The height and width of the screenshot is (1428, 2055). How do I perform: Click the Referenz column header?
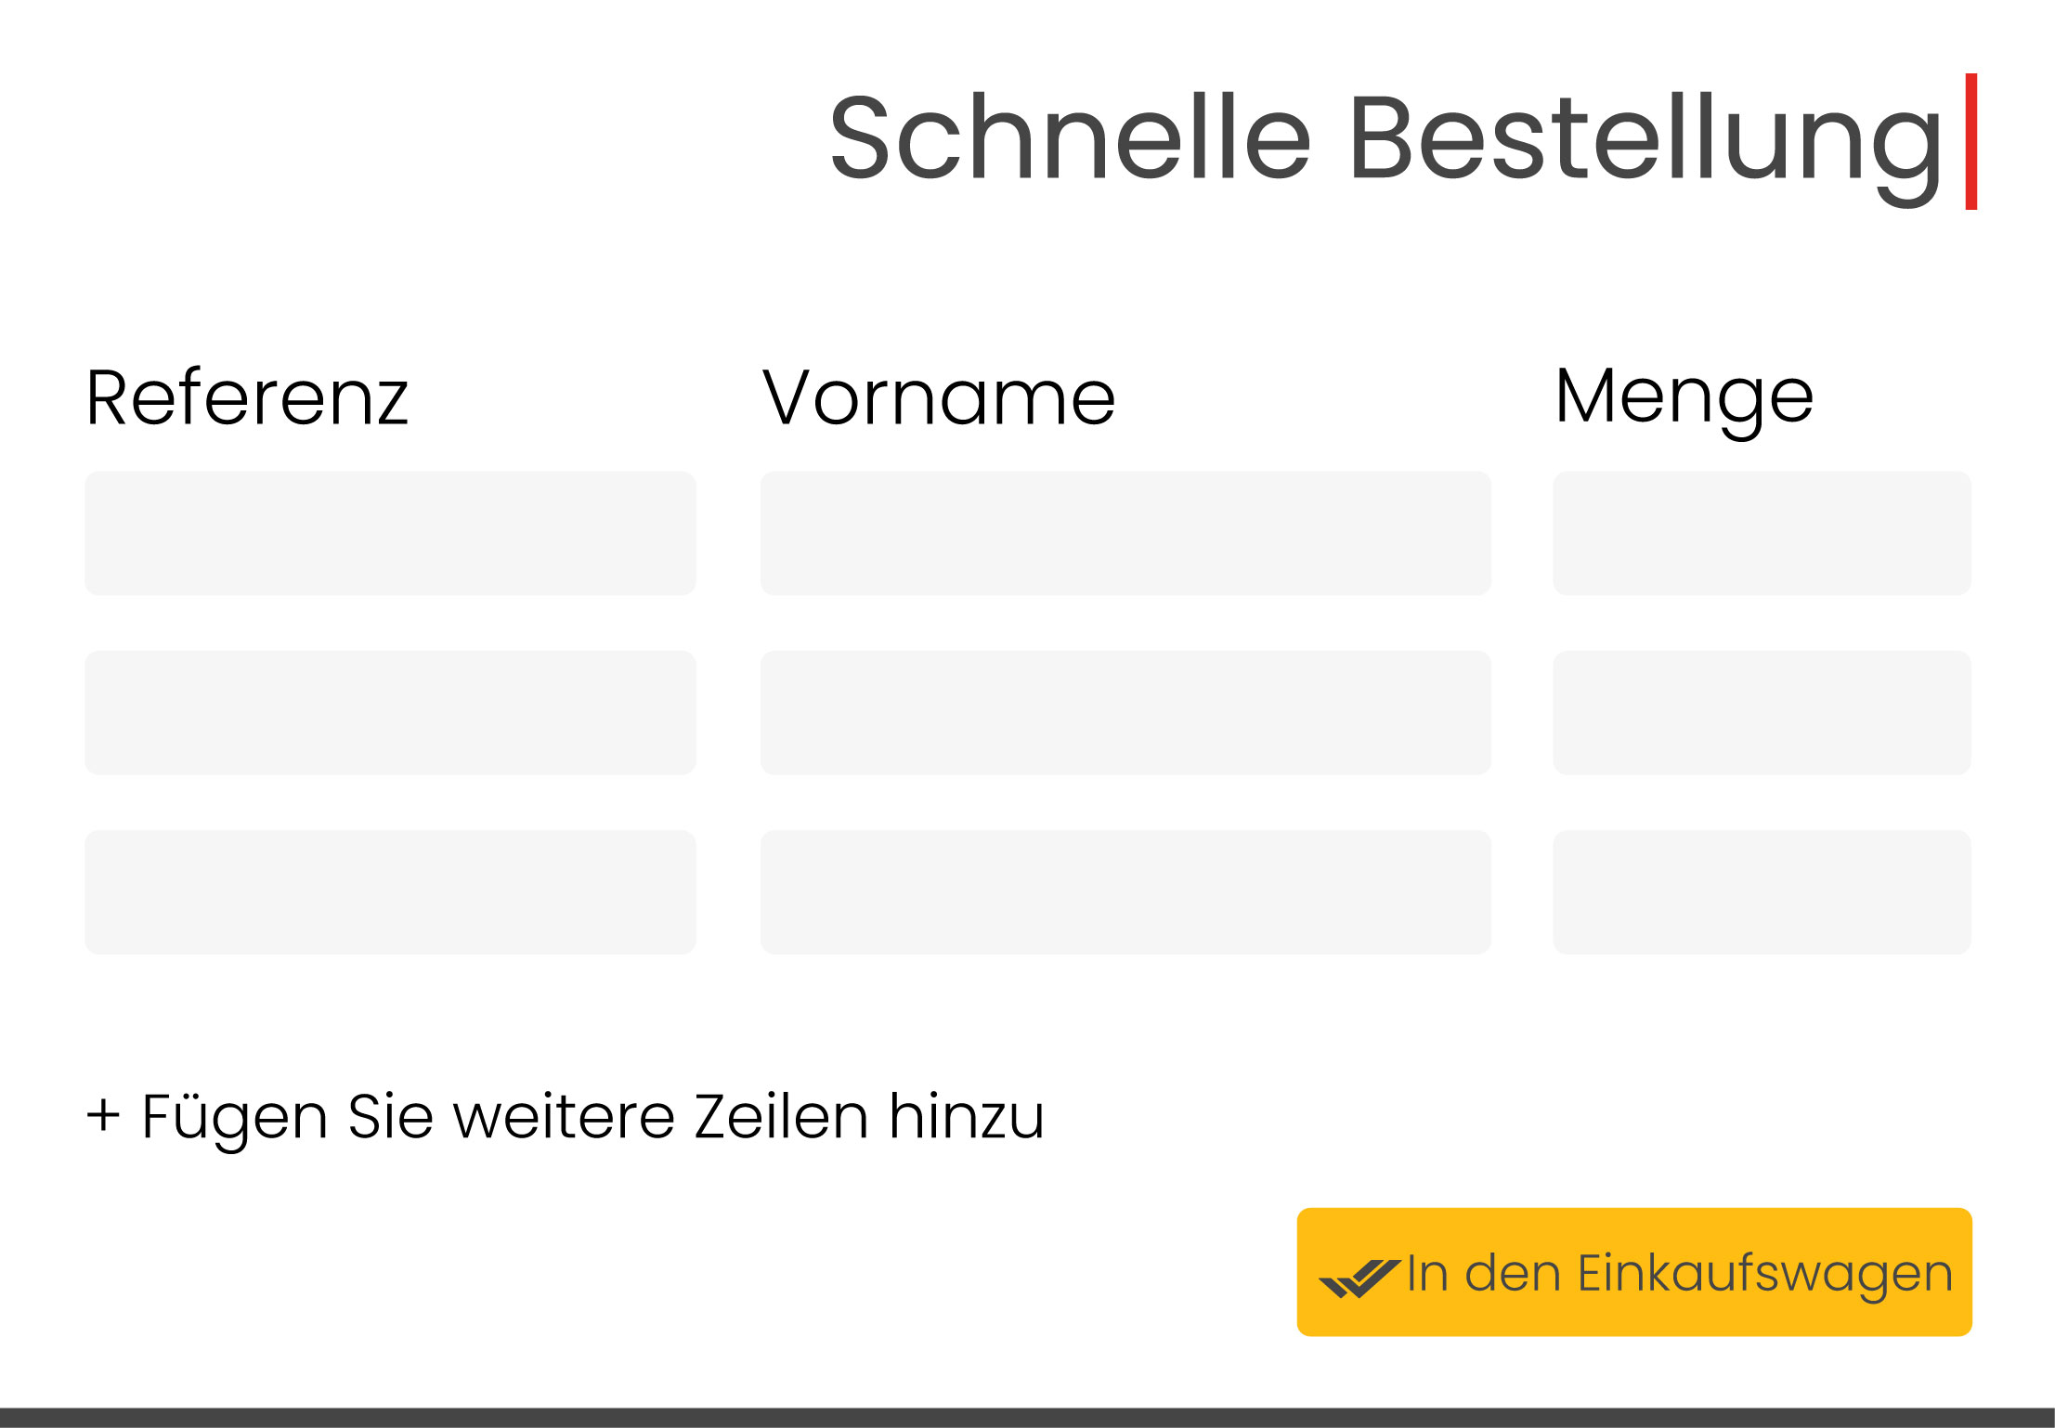247,397
